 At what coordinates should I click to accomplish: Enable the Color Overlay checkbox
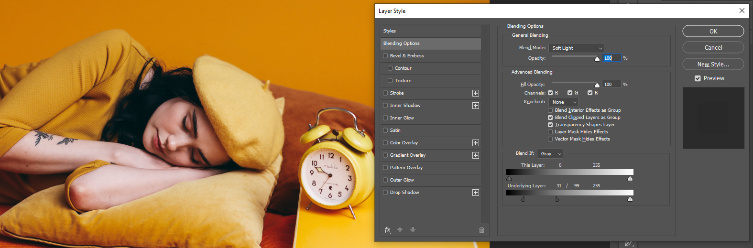coord(385,143)
